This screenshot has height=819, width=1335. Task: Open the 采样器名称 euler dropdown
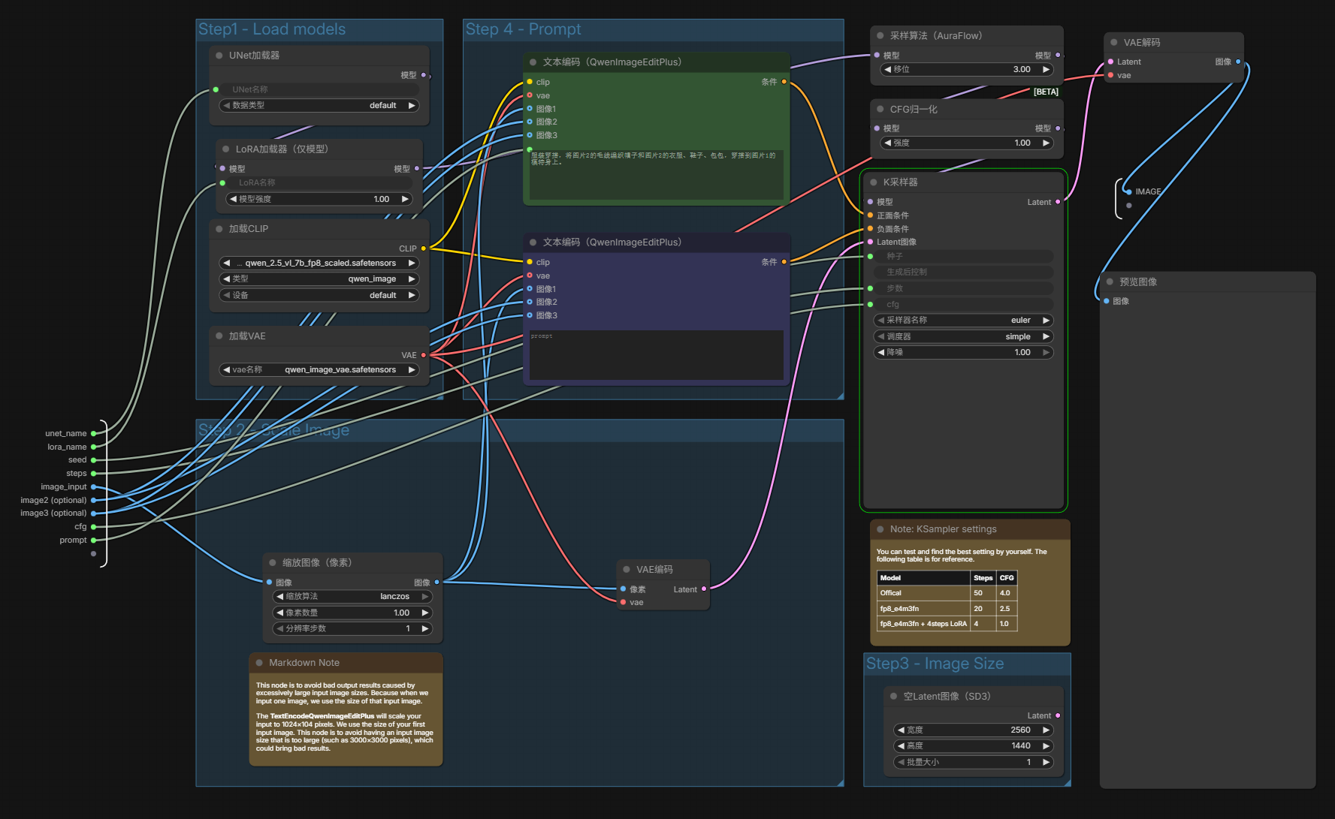tap(963, 321)
